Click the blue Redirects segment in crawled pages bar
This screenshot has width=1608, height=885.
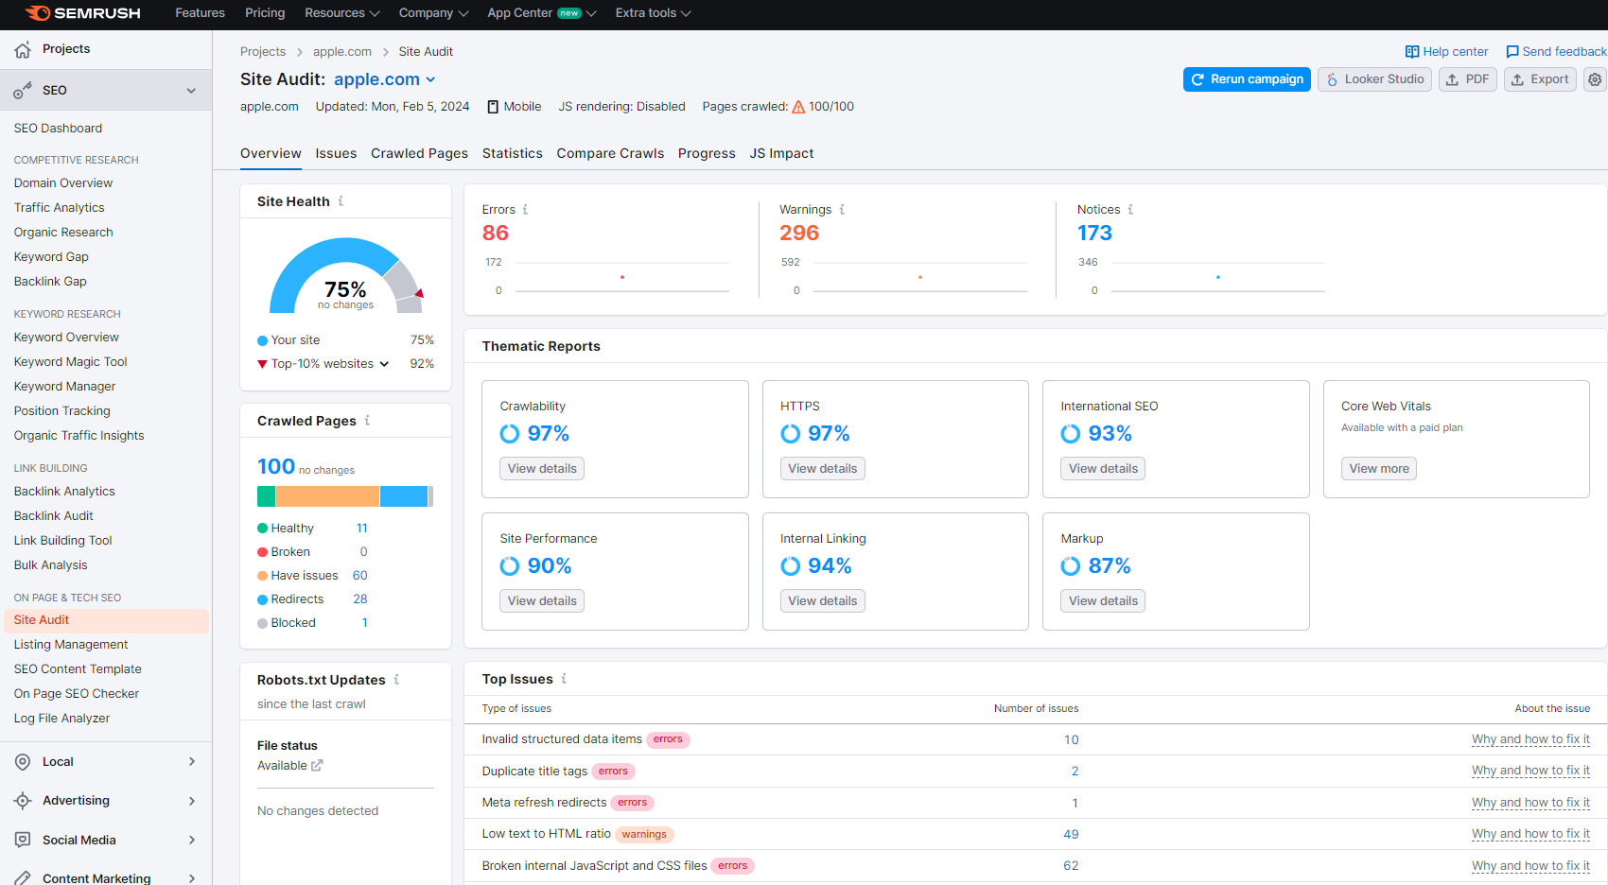(x=404, y=496)
